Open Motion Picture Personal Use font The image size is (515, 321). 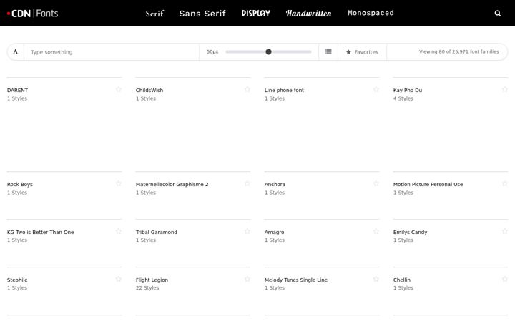coord(428,185)
